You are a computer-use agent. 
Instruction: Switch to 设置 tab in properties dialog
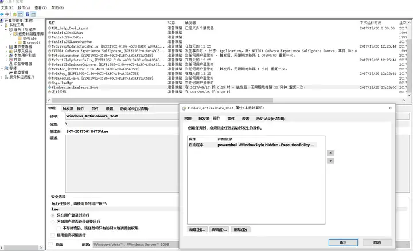click(246, 119)
